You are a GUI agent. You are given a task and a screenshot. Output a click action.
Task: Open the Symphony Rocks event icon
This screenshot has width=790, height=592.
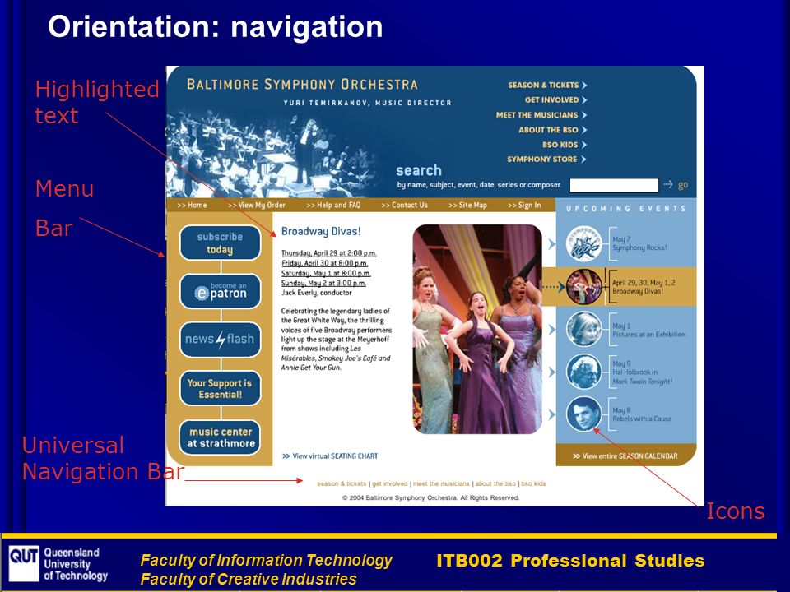coord(583,243)
